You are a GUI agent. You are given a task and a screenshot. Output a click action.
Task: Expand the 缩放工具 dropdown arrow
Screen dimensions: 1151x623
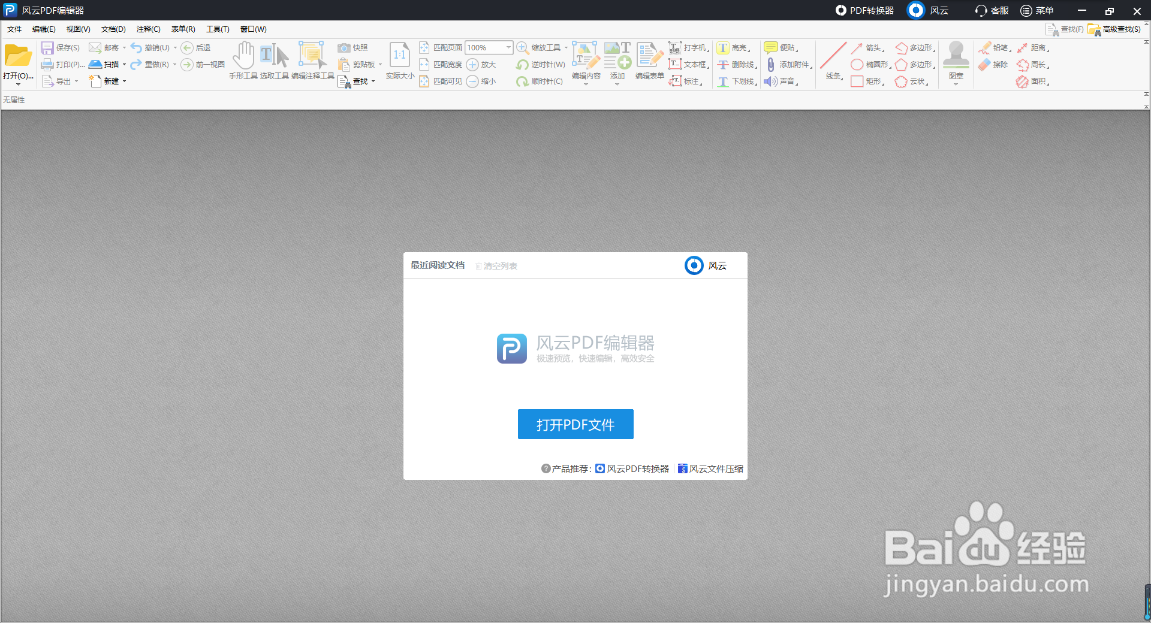566,48
